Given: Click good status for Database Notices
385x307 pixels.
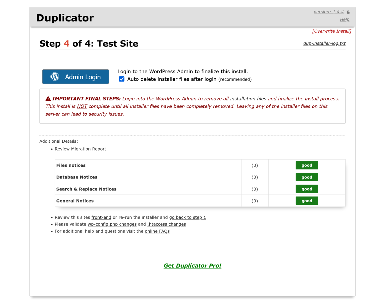Looking at the screenshot, I should pos(307,177).
